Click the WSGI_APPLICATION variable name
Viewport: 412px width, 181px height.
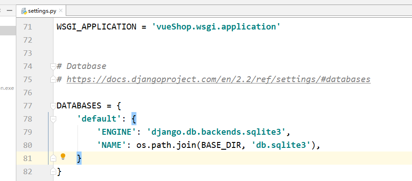click(97, 27)
